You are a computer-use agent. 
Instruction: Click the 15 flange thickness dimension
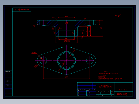tap(98, 22)
